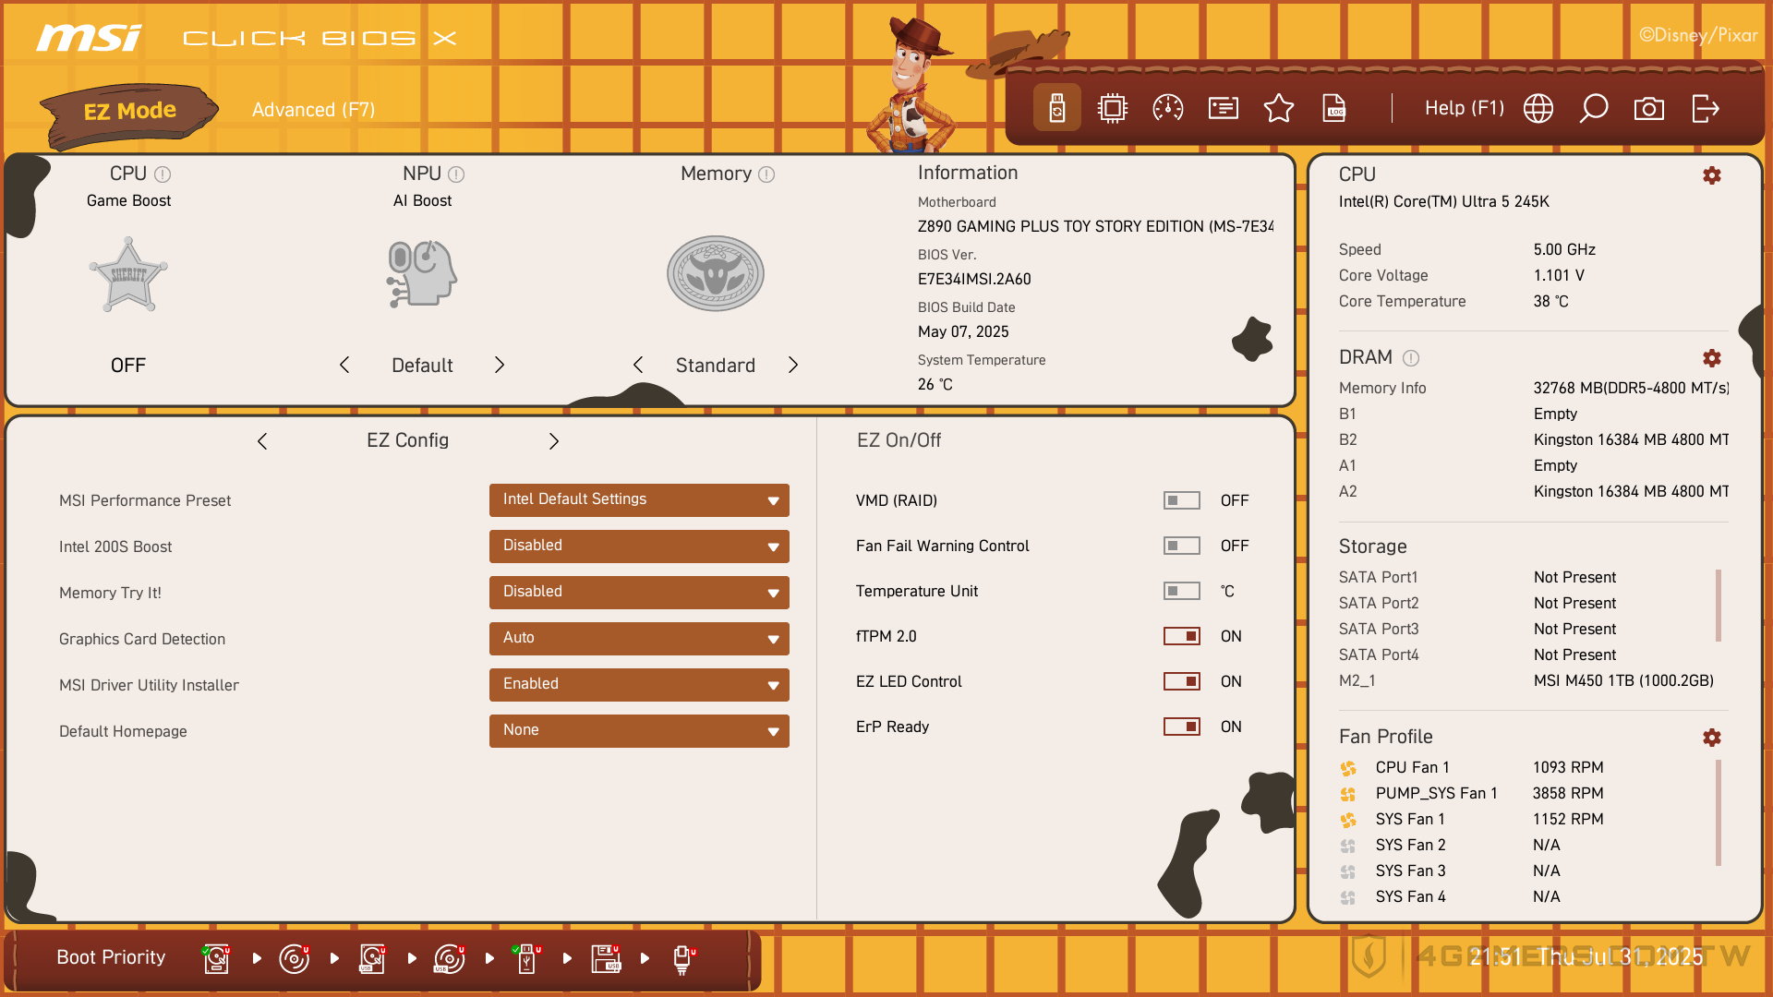The width and height of the screenshot is (1773, 997).
Task: Open Help (F1)
Action: click(x=1465, y=108)
